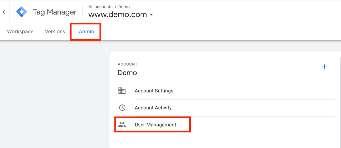Click the Tag Manager diamond logo

[22, 12]
